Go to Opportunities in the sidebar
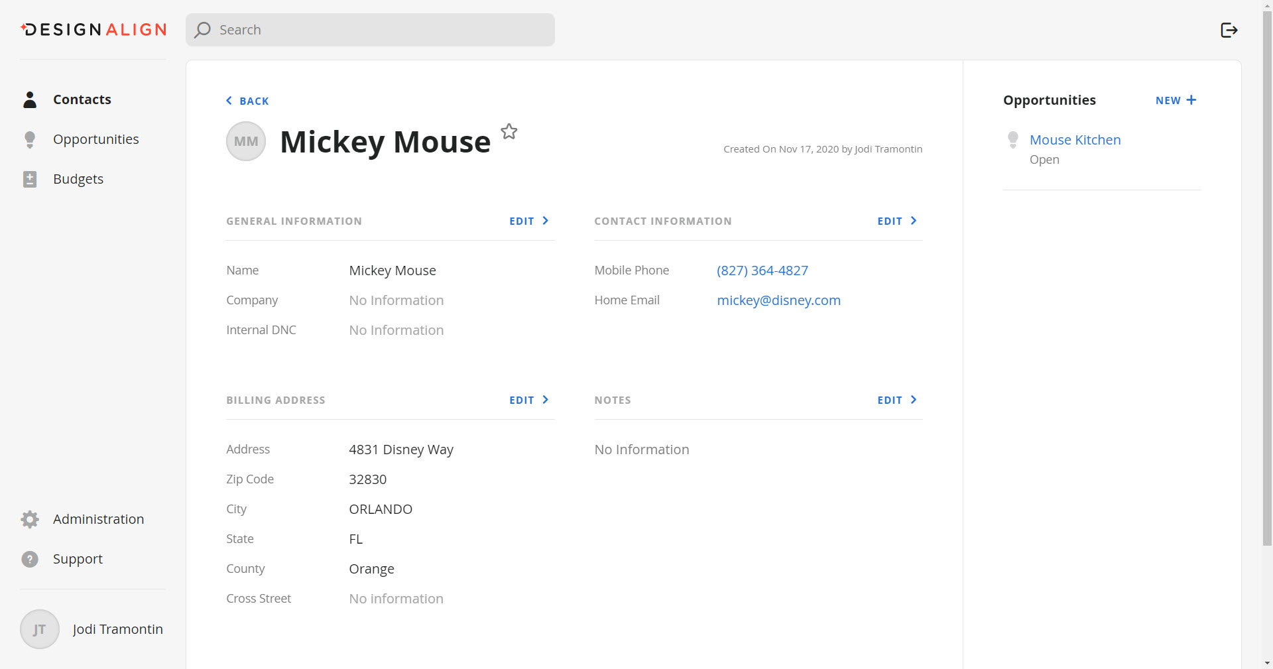Viewport: 1273px width, 669px height. (x=96, y=139)
